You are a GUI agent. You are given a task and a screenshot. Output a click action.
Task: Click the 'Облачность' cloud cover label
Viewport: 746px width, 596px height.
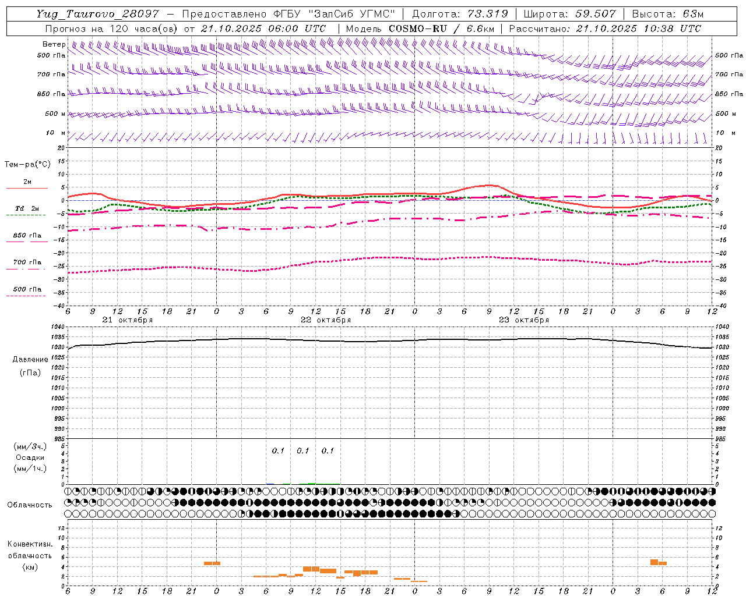tap(30, 505)
